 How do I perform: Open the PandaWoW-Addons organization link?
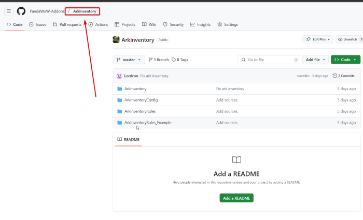47,11
